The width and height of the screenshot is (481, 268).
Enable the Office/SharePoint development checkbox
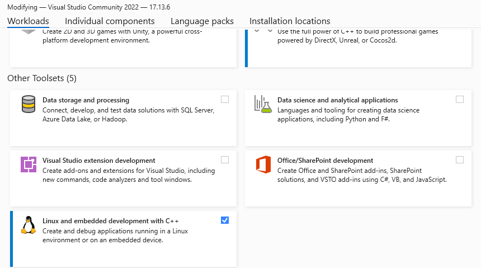[x=460, y=160]
